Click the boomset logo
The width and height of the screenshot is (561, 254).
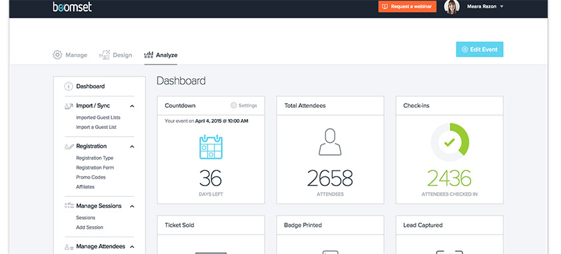[73, 7]
